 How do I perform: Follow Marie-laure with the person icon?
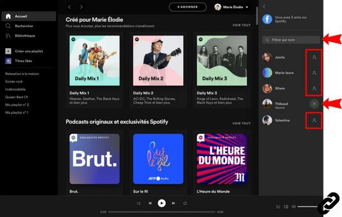tap(314, 73)
